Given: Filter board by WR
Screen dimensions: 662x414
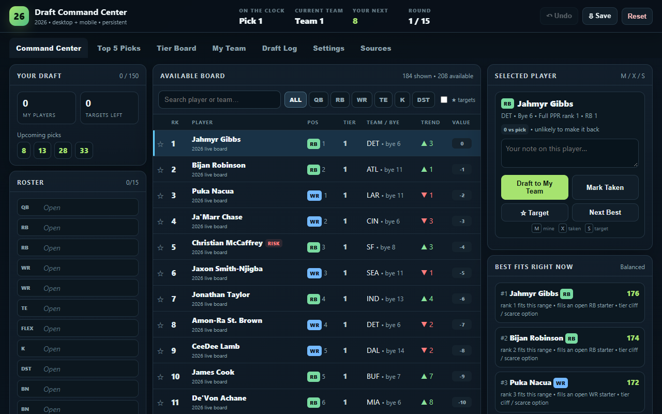Looking at the screenshot, I should point(362,100).
